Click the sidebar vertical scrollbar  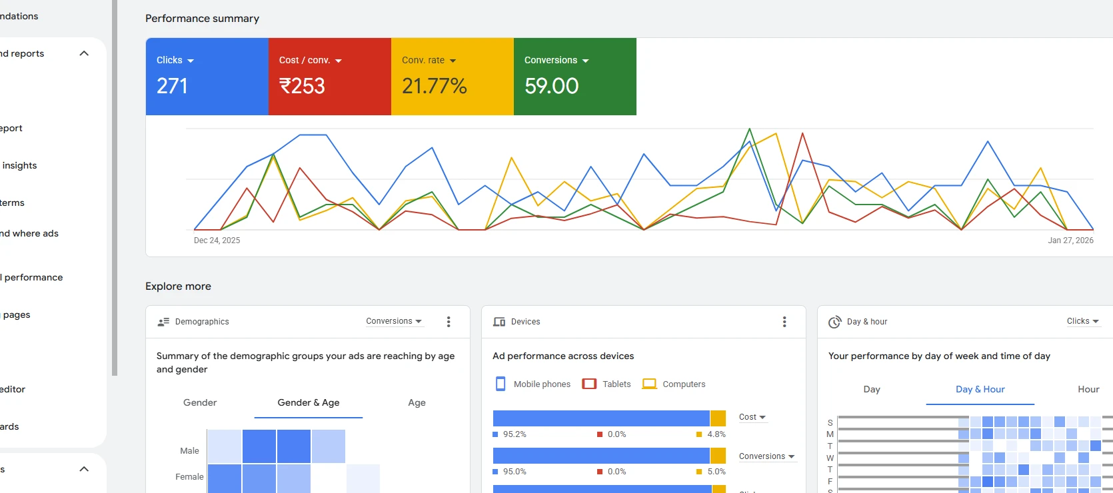click(115, 188)
